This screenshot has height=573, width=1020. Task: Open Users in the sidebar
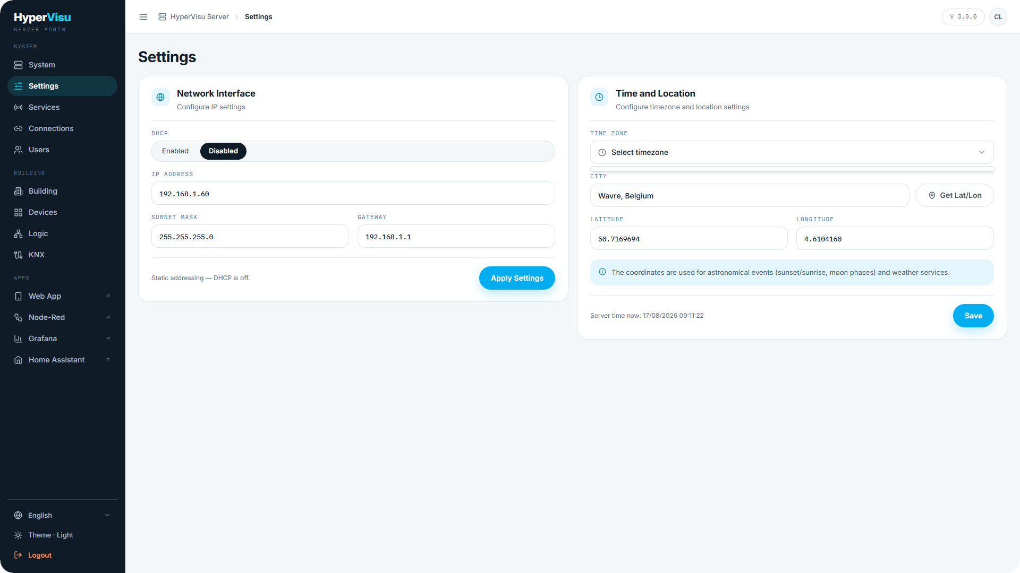[62, 150]
